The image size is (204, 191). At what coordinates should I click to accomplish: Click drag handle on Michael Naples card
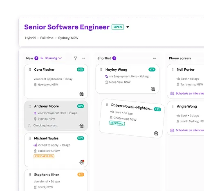pos(30,138)
